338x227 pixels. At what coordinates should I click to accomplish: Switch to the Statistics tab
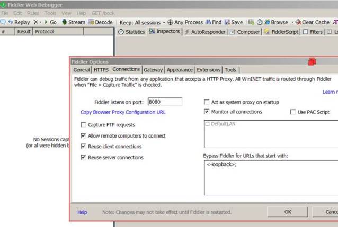132,32
